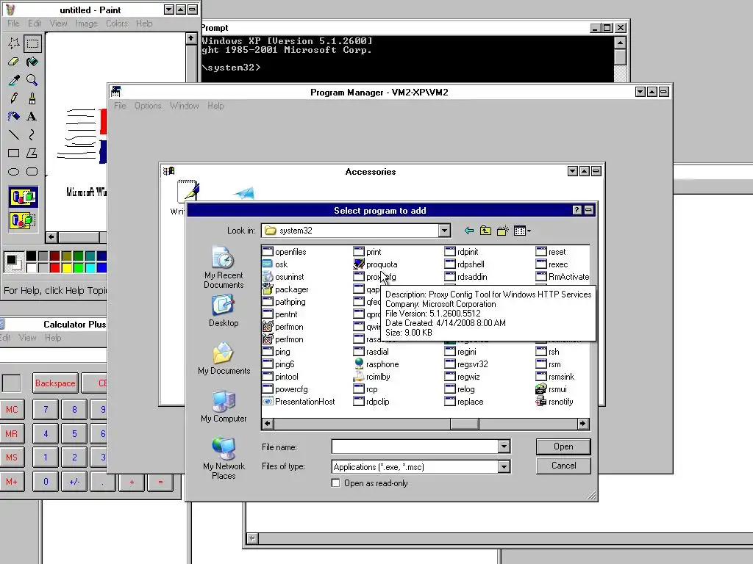The height and width of the screenshot is (564, 753).
Task: Expand the Look in folder dropdown
Action: click(x=444, y=231)
